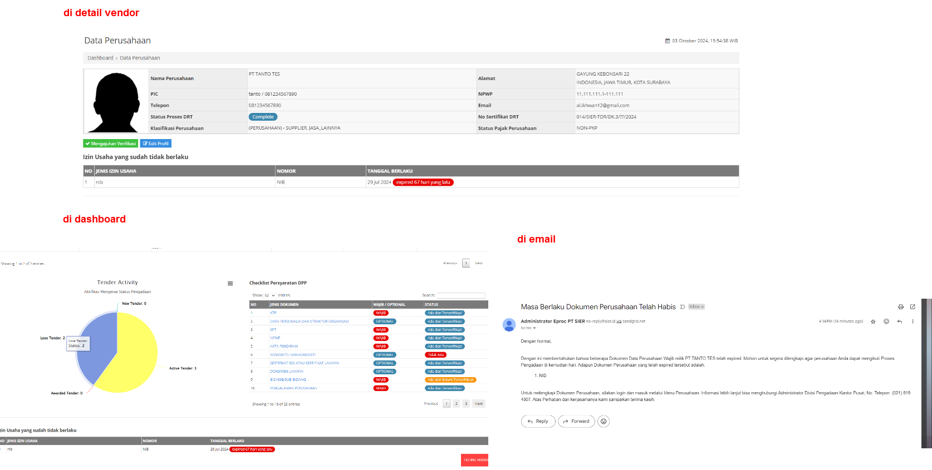
Task: Click the emoji reaction icon in email header
Action: (886, 321)
